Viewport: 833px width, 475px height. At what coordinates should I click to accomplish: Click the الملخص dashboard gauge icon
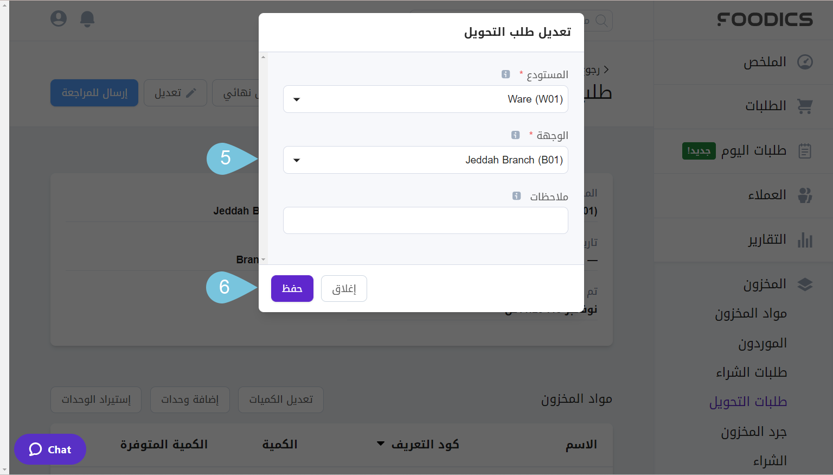tap(805, 62)
